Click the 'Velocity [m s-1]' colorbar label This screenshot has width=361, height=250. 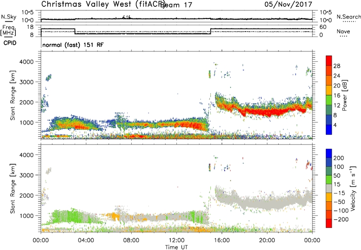353,188
